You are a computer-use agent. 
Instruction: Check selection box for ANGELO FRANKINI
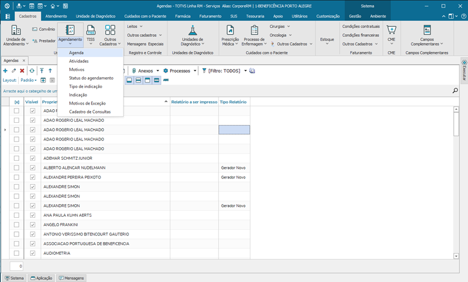16,225
